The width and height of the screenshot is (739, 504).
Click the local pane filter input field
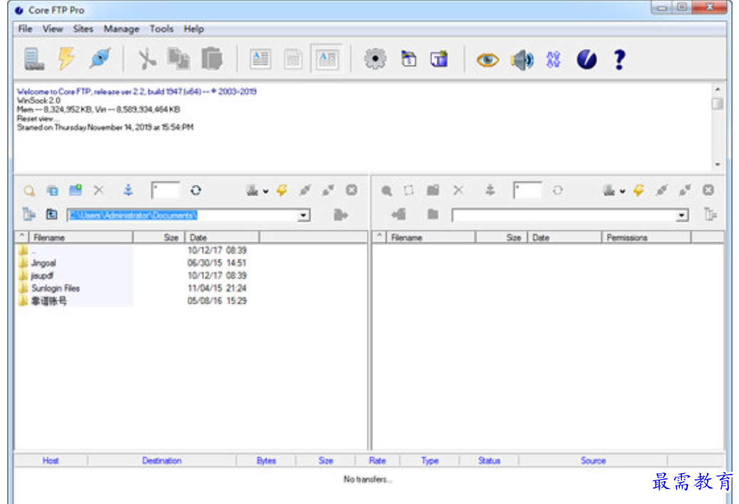pos(165,190)
